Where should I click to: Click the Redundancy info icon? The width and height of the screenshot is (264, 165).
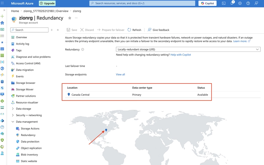coord(83,49)
